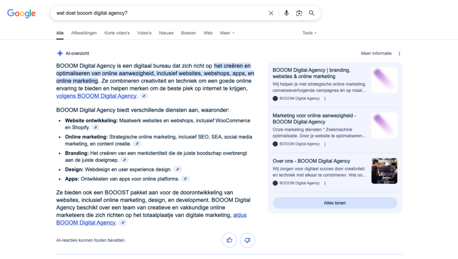Follow the 'aldus BOOOM Digital Agency' link
This screenshot has width=458, height=259.
[x=86, y=222]
